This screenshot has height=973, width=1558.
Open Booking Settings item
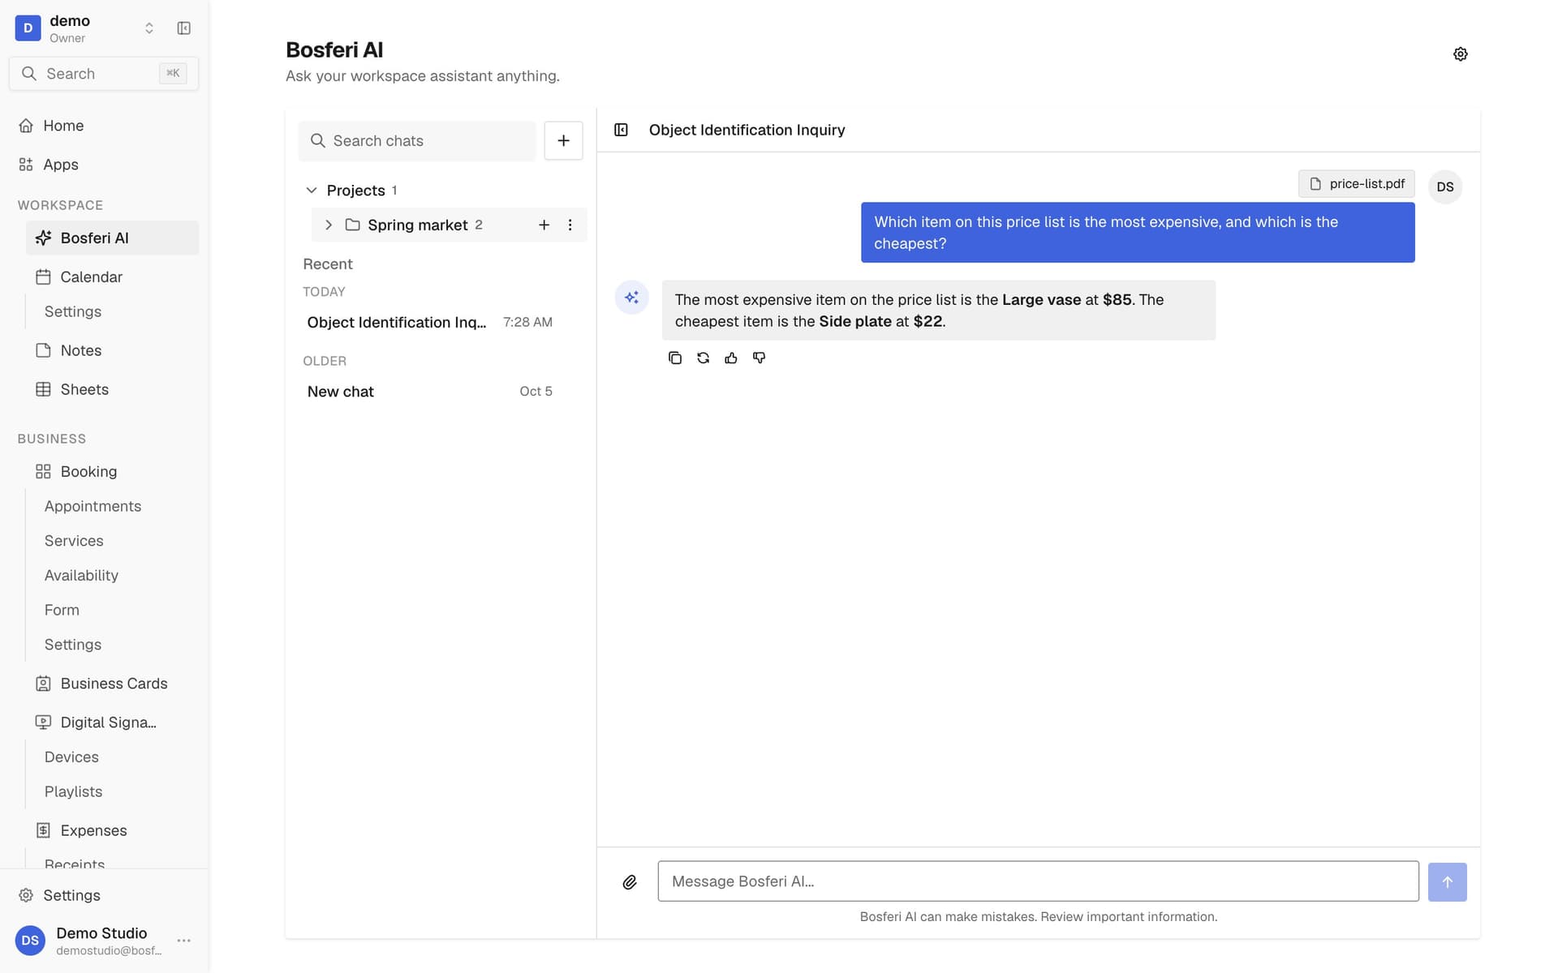(73, 645)
